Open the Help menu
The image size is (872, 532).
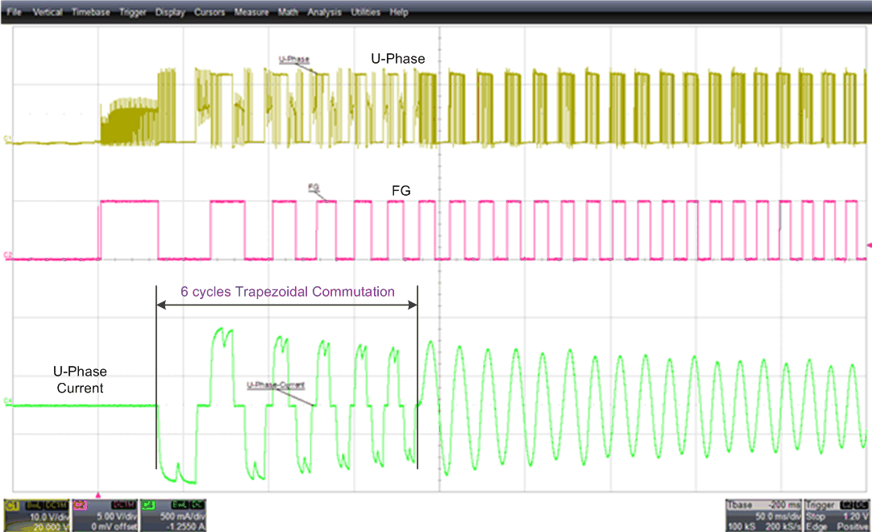[398, 13]
